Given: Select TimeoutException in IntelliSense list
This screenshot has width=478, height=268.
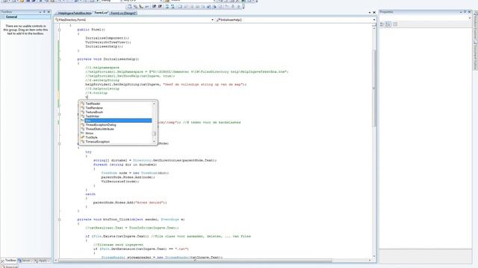Looking at the screenshot, I should pyautogui.click(x=116, y=142).
